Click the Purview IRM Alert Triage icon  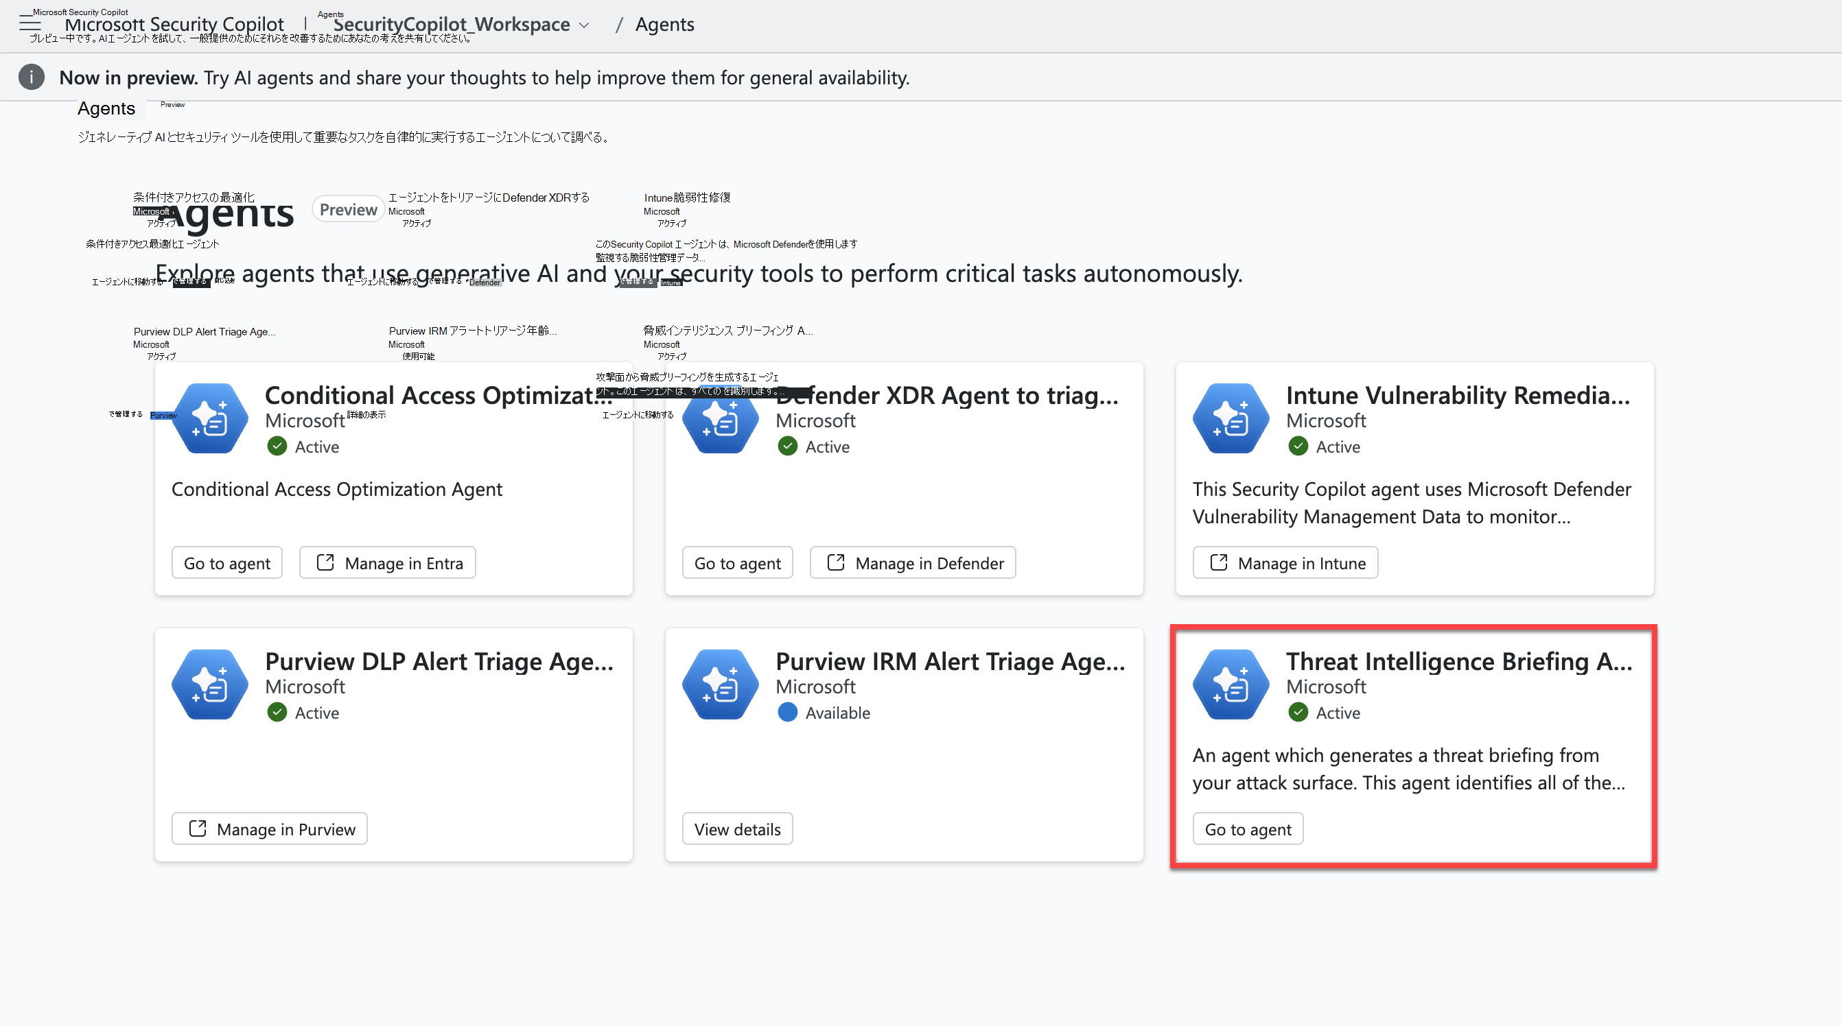[720, 684]
